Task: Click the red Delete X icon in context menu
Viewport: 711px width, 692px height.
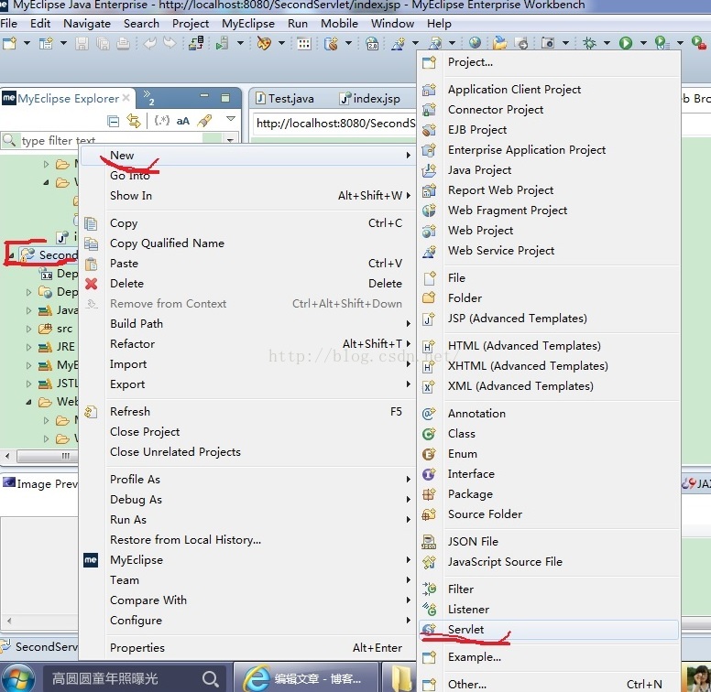Action: [91, 284]
